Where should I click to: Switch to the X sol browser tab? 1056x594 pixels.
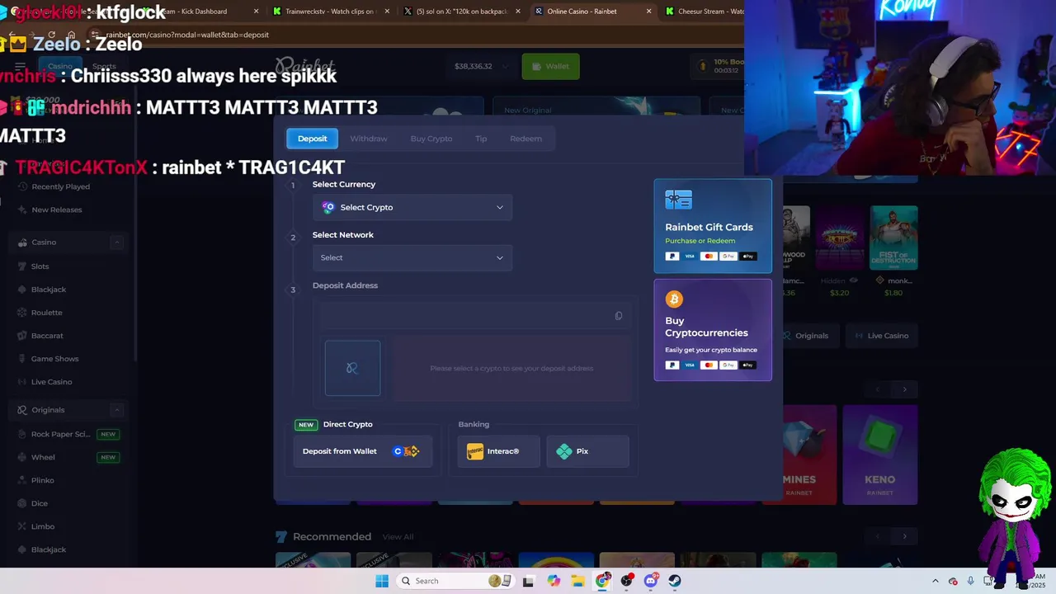coord(460,12)
